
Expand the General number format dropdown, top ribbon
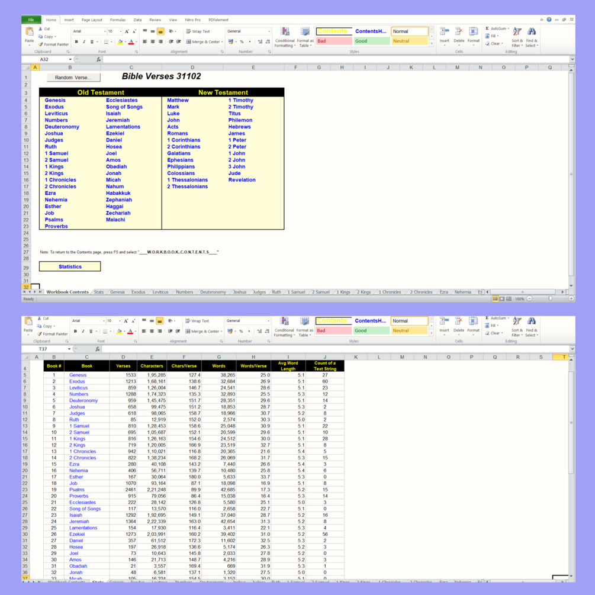pyautogui.click(x=249, y=31)
